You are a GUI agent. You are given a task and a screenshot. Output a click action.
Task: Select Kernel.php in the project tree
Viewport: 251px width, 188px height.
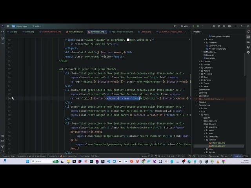click(209, 58)
